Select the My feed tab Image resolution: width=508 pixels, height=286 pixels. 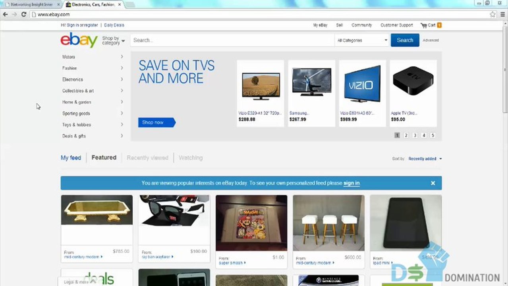71,158
